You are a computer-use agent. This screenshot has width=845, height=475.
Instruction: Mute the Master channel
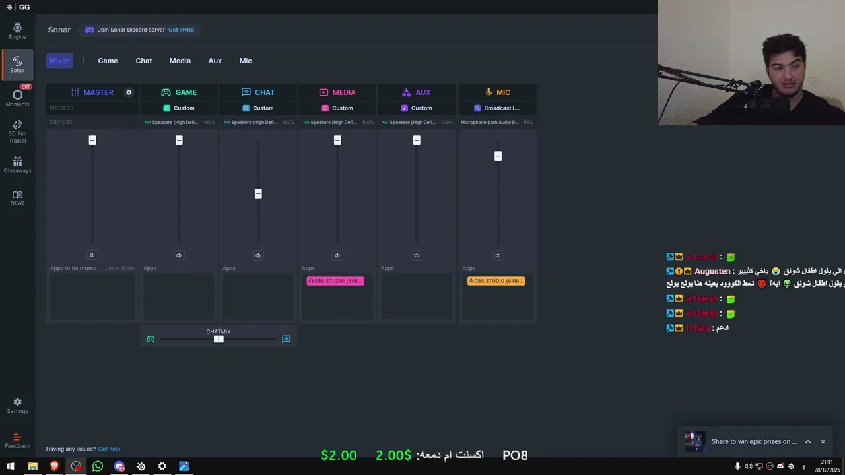pos(92,255)
